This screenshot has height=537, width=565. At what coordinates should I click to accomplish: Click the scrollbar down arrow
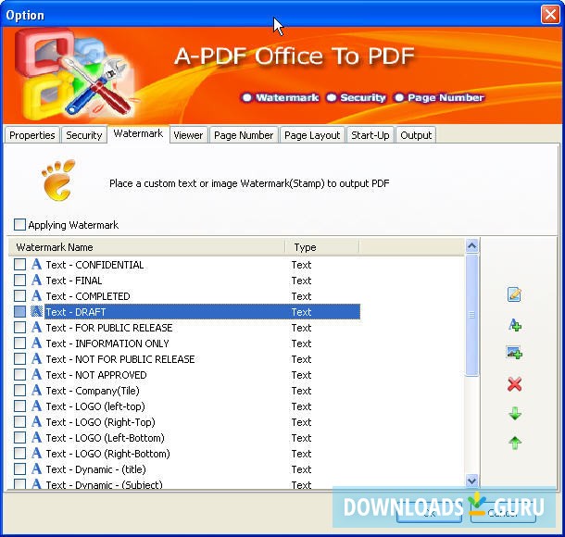pyautogui.click(x=471, y=481)
